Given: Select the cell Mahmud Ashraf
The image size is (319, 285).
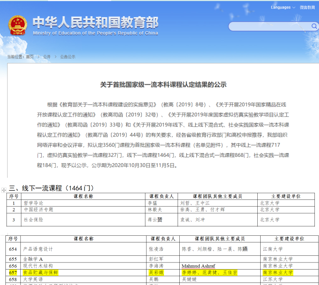Looking at the screenshot, I should click(220, 266).
